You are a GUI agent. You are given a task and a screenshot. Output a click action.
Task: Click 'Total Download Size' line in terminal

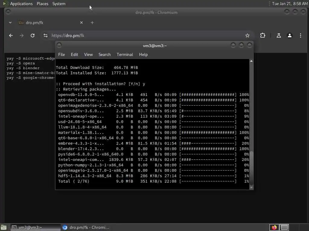pyautogui.click(x=97, y=68)
